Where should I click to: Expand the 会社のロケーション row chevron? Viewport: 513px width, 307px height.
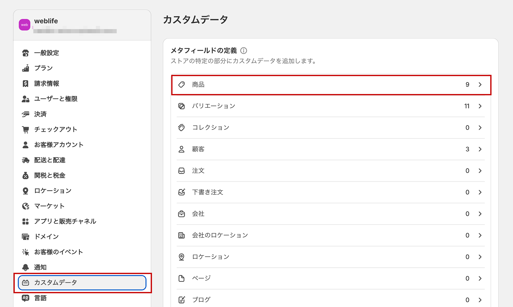[480, 235]
